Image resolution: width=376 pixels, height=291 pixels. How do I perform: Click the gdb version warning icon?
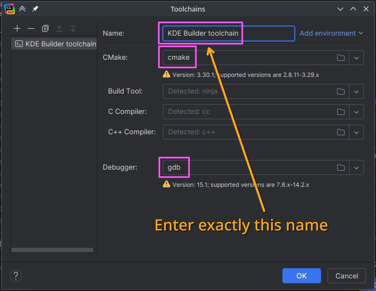(x=167, y=184)
